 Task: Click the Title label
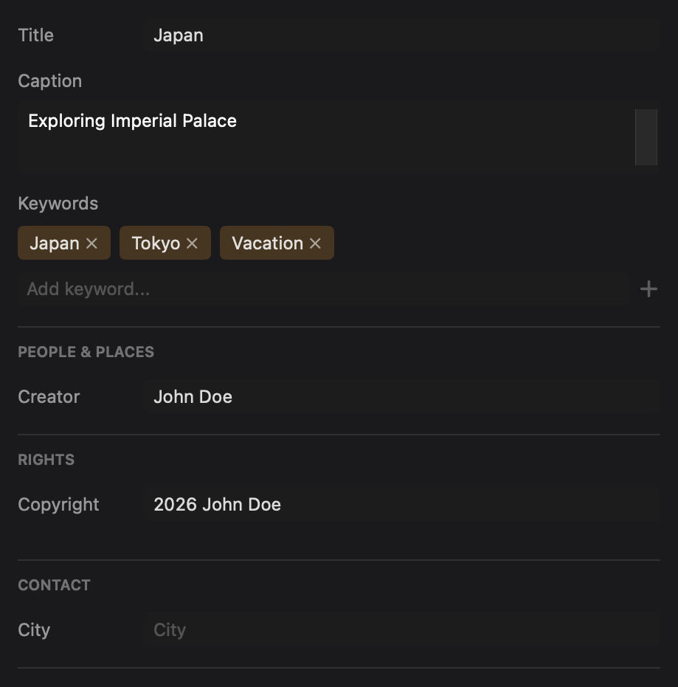36,35
